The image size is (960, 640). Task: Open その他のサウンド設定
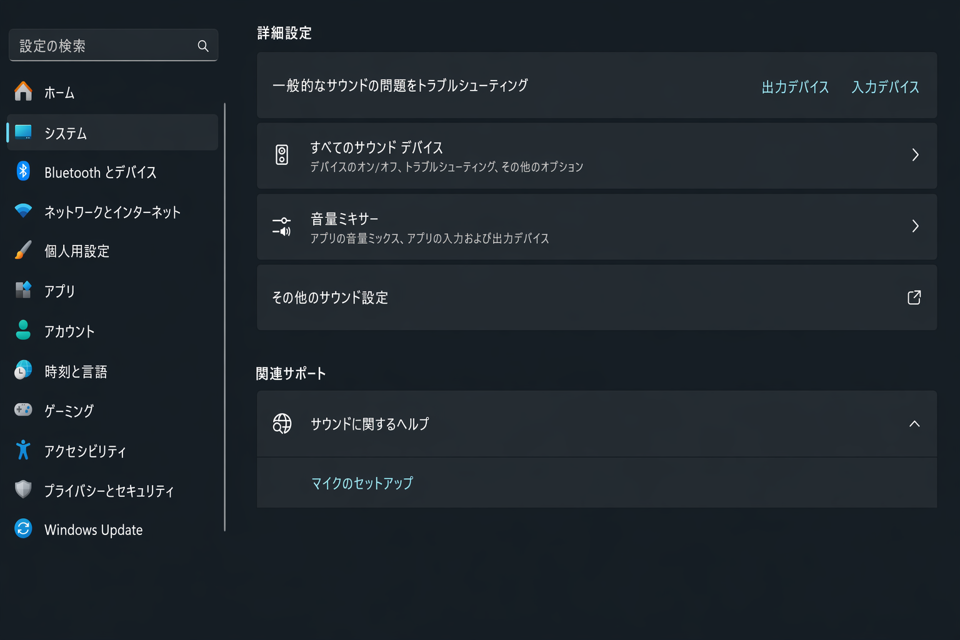pyautogui.click(x=597, y=297)
